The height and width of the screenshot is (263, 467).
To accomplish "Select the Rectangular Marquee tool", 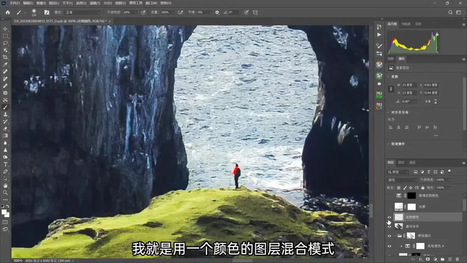I will [5, 36].
